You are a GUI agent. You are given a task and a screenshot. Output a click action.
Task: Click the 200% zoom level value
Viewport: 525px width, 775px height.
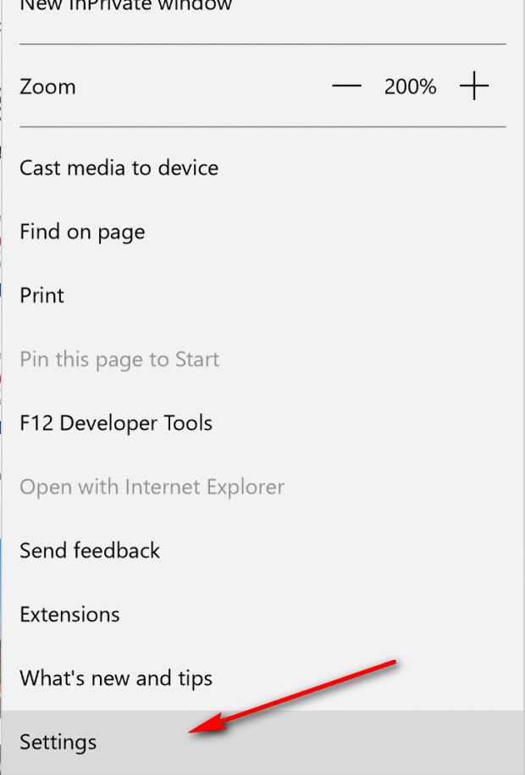point(410,87)
